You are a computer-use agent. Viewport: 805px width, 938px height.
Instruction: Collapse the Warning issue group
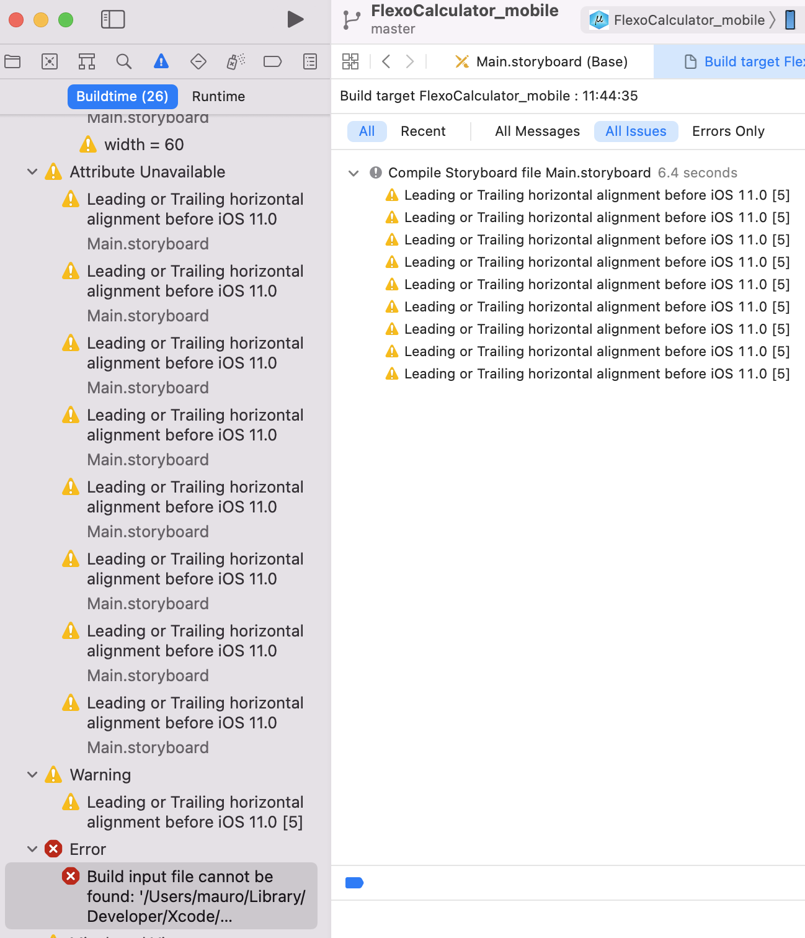coord(32,775)
